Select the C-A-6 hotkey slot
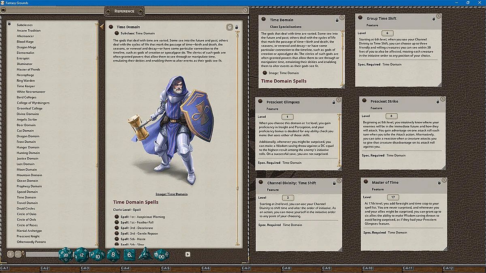 pyautogui.click(x=222, y=269)
